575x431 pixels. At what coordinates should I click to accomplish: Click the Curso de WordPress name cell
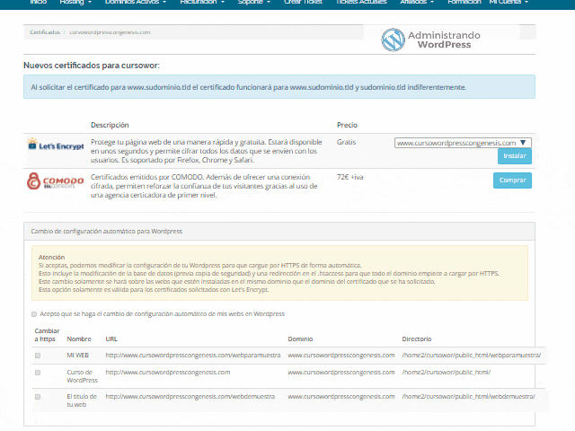click(82, 376)
